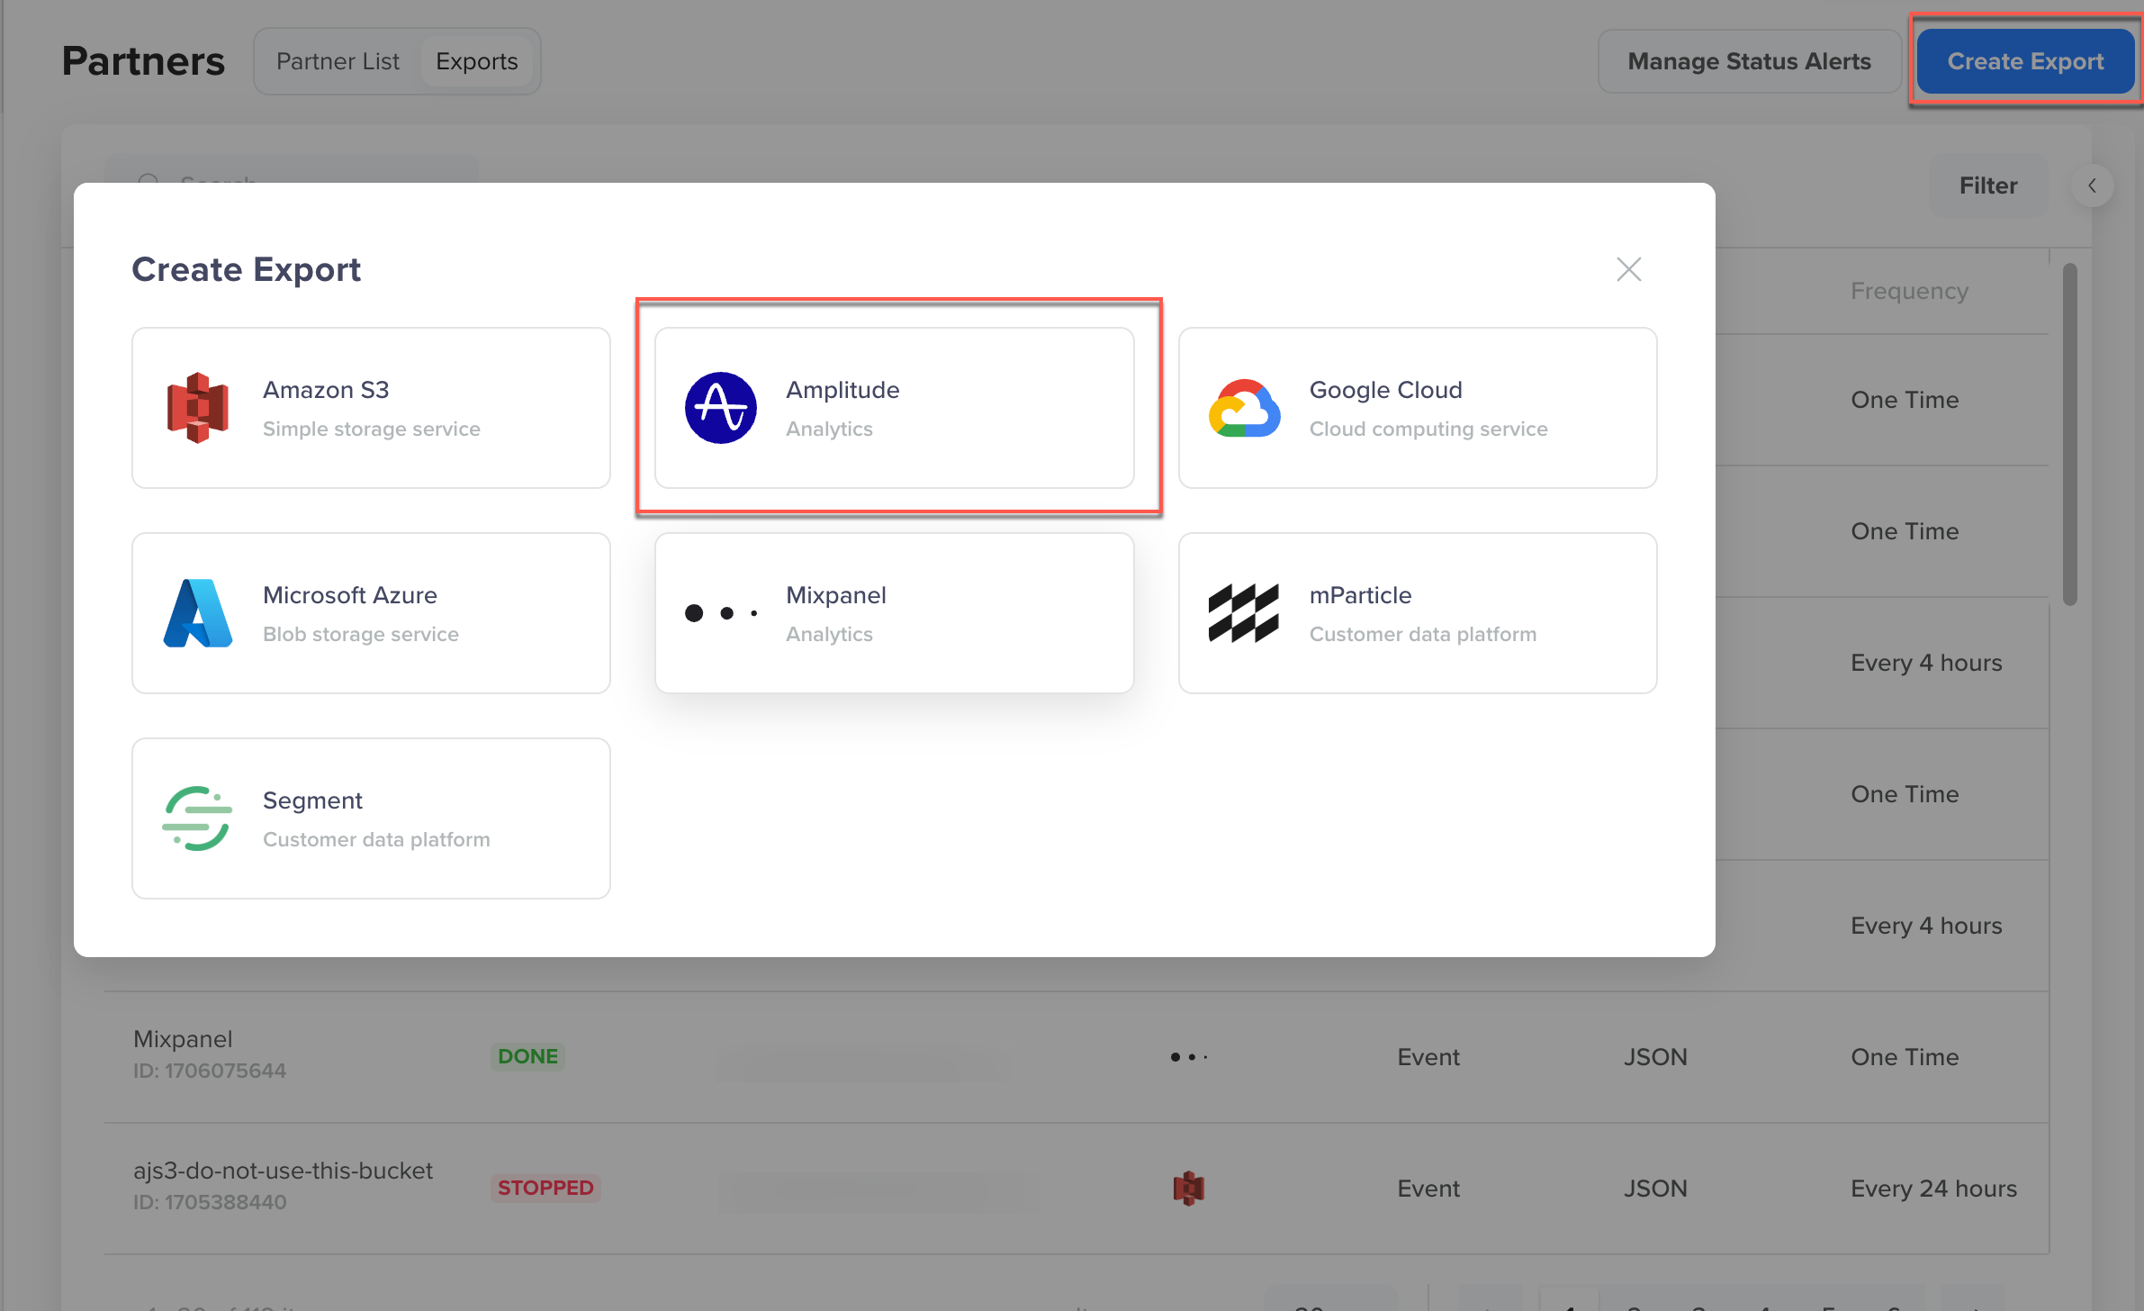This screenshot has height=1311, width=2144.
Task: Click the Manage Status Alerts button
Action: click(x=1751, y=61)
